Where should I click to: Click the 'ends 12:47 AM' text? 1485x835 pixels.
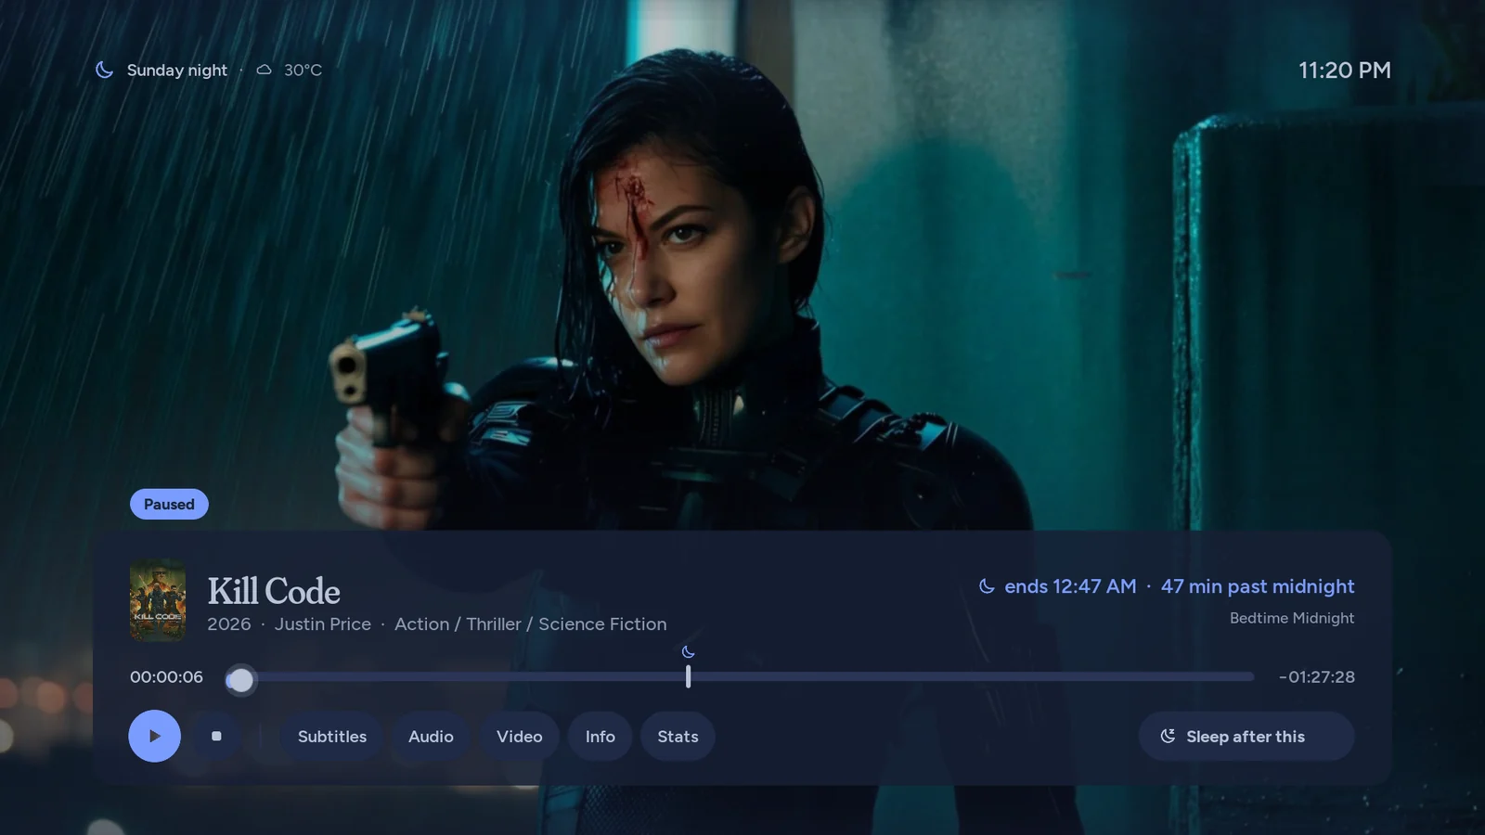(x=1070, y=586)
